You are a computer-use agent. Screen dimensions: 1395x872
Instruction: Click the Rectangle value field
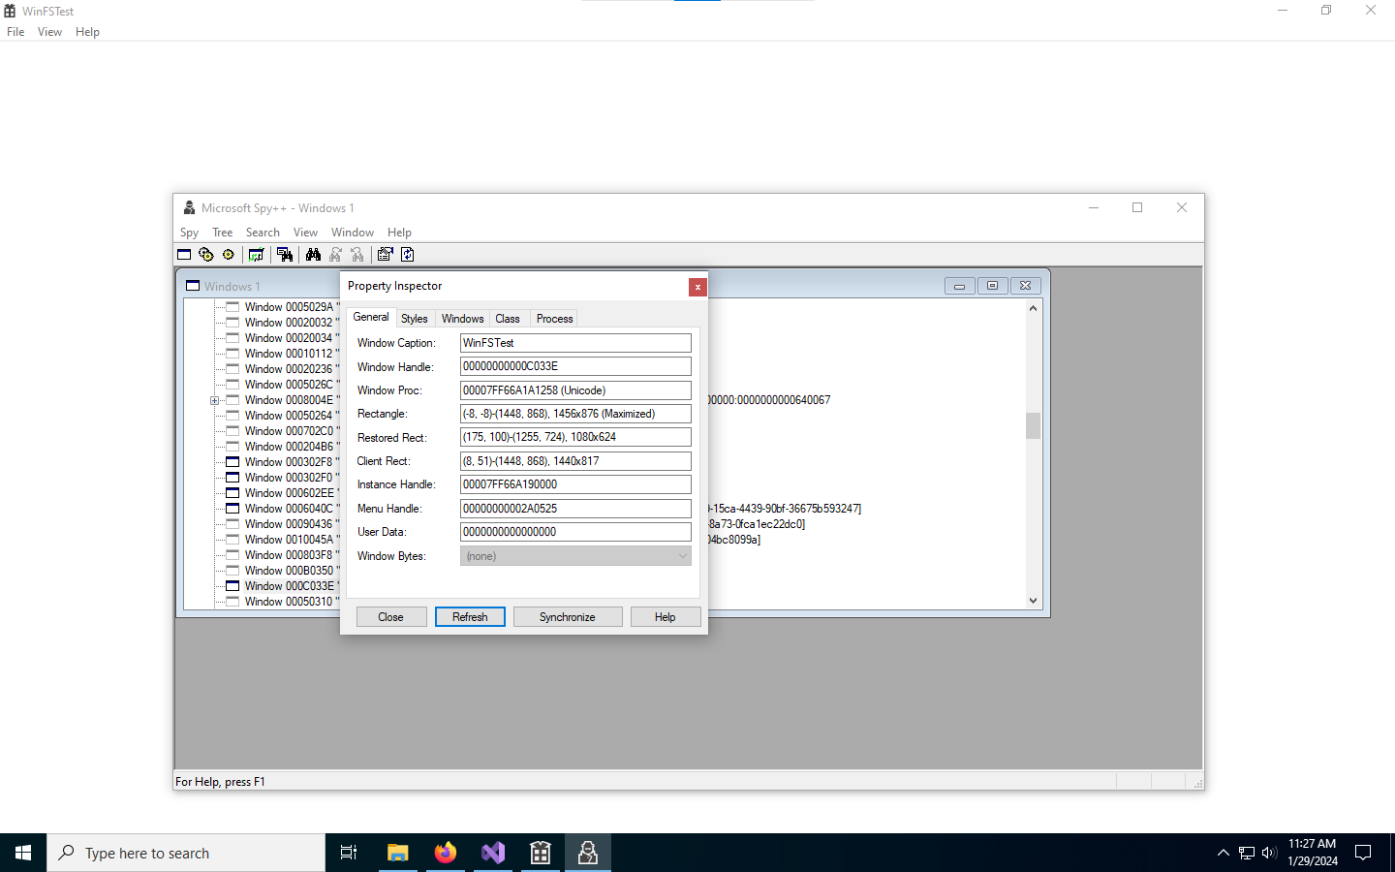[x=575, y=414]
